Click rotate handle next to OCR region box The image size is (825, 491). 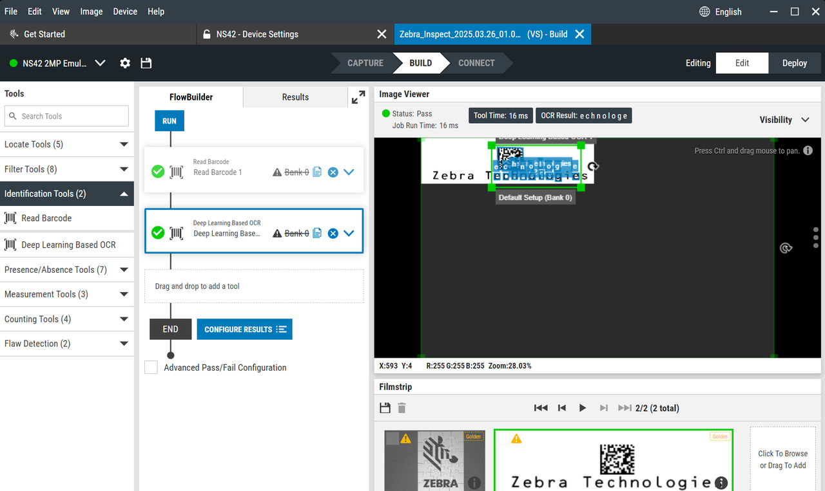pyautogui.click(x=594, y=166)
